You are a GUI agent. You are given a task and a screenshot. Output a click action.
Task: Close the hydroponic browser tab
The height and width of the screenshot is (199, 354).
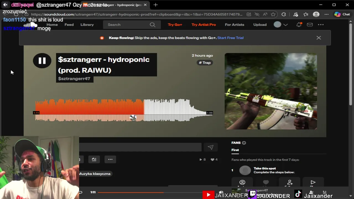(145, 5)
